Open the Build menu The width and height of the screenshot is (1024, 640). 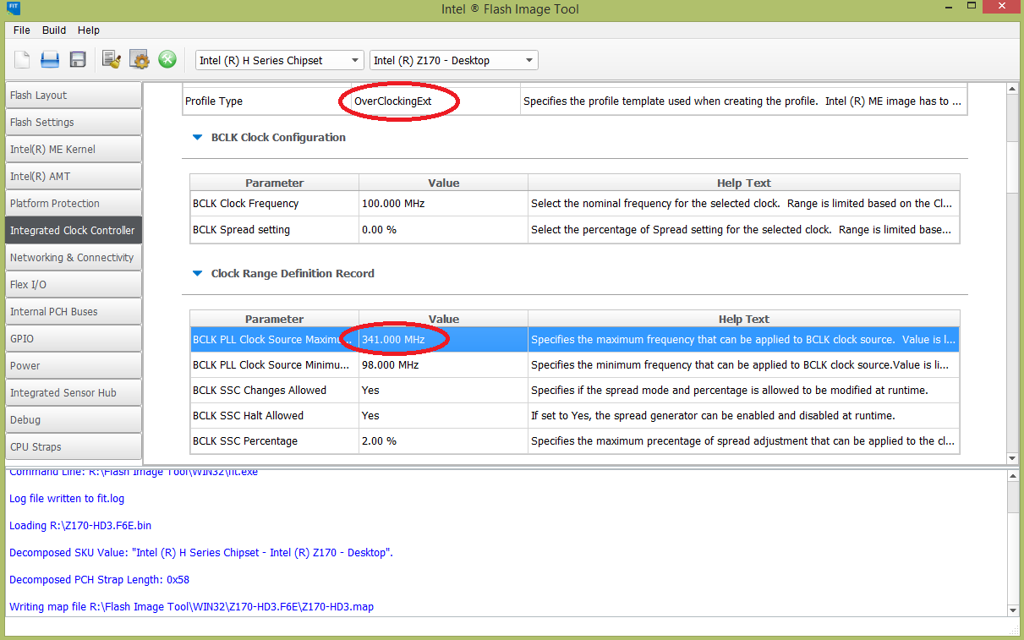point(54,30)
